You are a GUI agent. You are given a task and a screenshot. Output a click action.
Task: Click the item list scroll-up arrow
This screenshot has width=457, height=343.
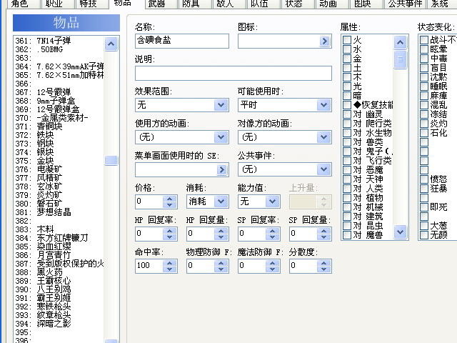coord(111,44)
